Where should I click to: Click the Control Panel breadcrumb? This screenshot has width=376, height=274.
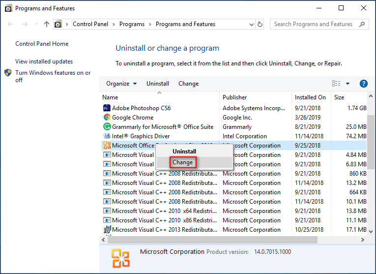pyautogui.click(x=90, y=24)
